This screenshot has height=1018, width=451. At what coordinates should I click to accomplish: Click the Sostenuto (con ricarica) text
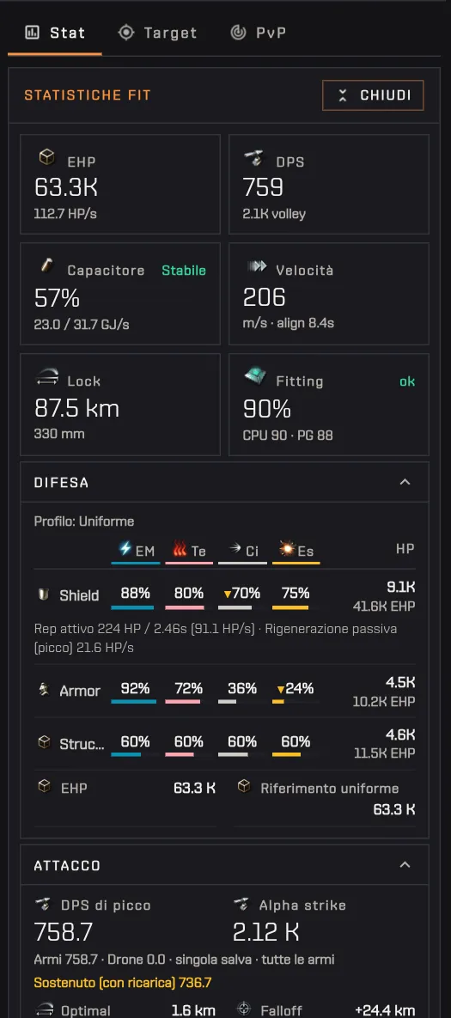pyautogui.click(x=124, y=982)
